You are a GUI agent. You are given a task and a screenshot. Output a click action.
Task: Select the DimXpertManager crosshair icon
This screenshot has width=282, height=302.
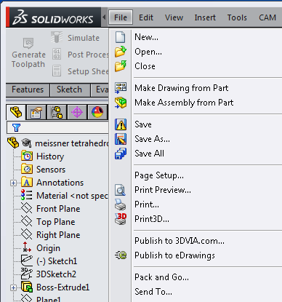click(77, 113)
